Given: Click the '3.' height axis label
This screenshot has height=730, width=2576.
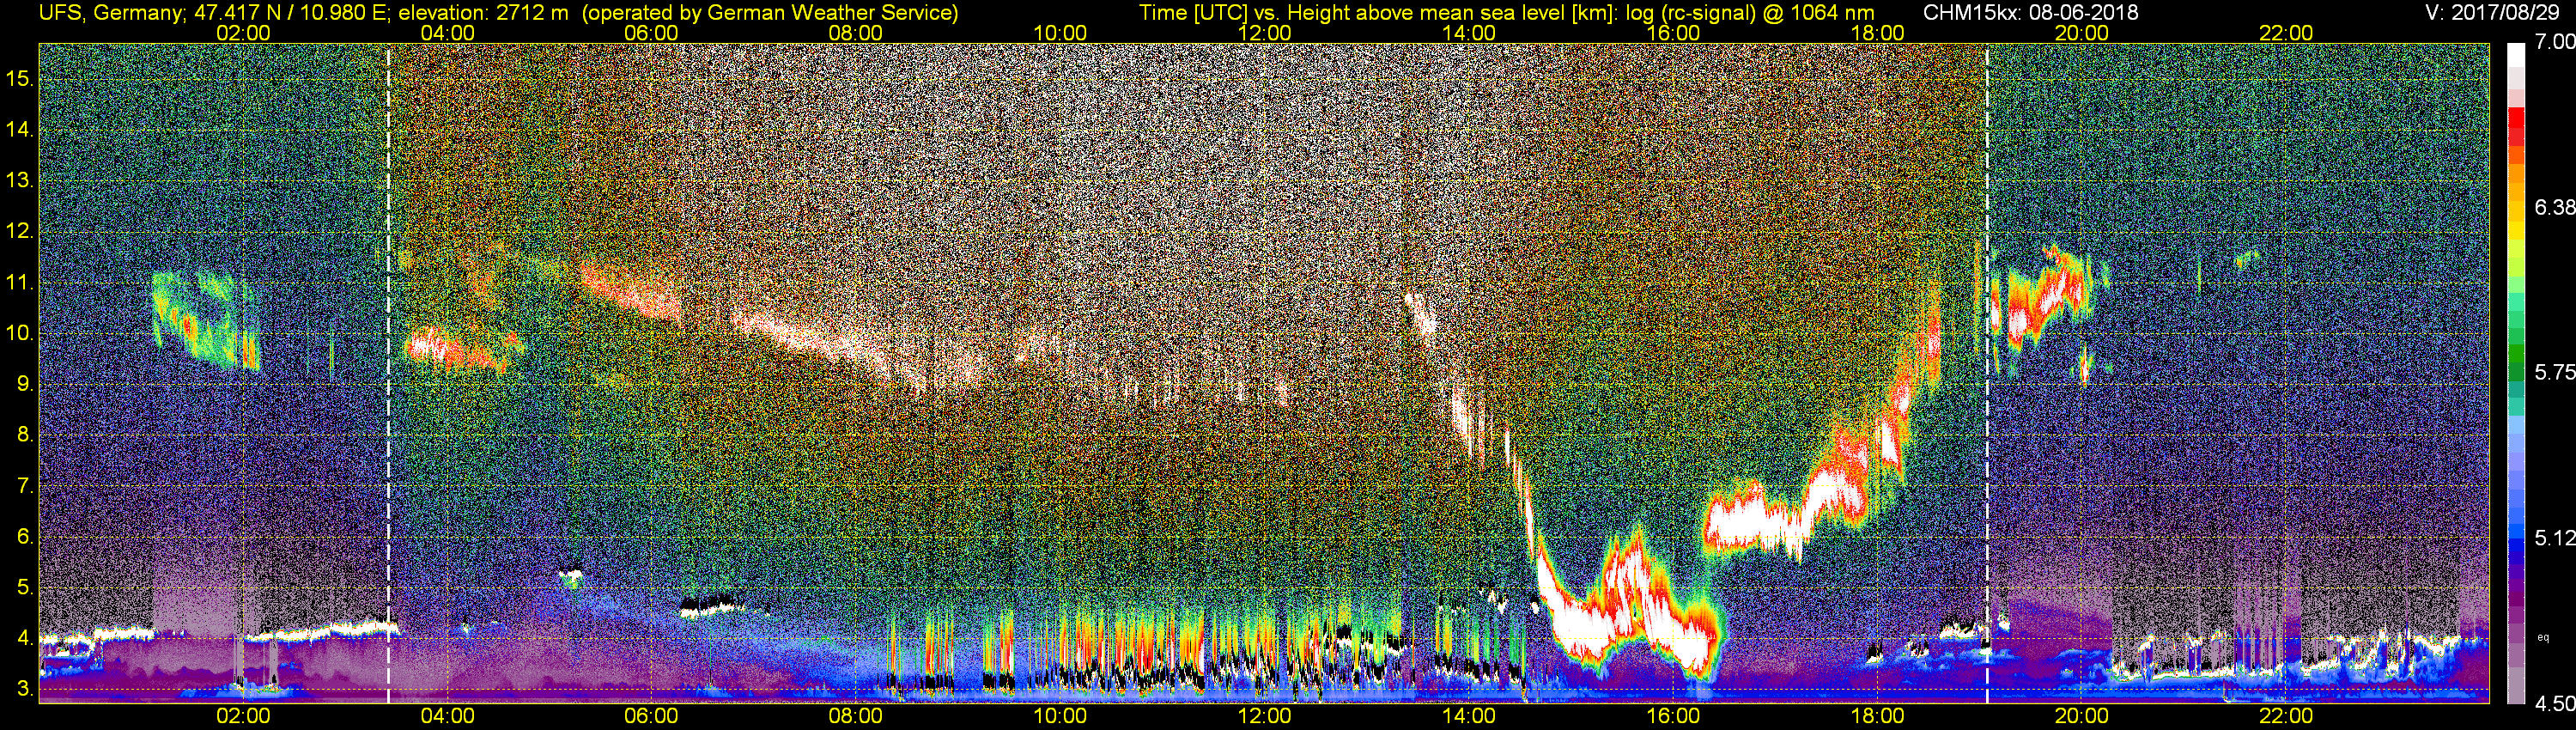Looking at the screenshot, I should click(x=27, y=689).
